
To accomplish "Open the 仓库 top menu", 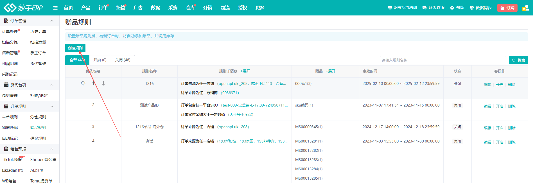I will click(x=190, y=8).
